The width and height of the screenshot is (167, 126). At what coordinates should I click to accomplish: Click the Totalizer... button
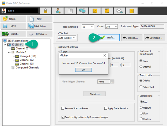94,94
